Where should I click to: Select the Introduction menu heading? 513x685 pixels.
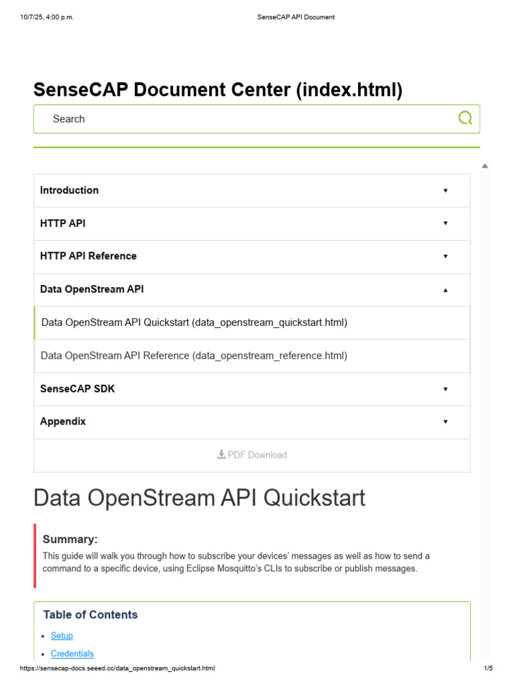(x=69, y=191)
